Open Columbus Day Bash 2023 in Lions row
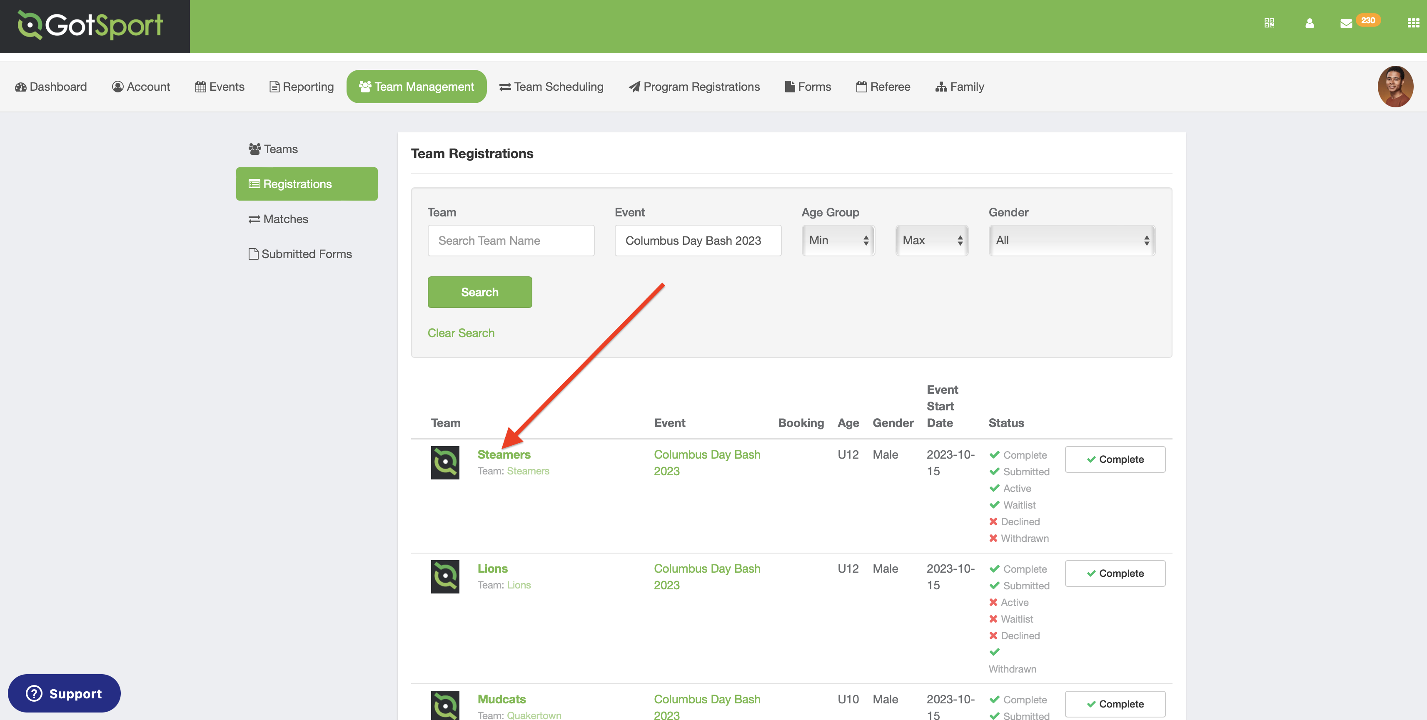1427x720 pixels. coord(707,577)
